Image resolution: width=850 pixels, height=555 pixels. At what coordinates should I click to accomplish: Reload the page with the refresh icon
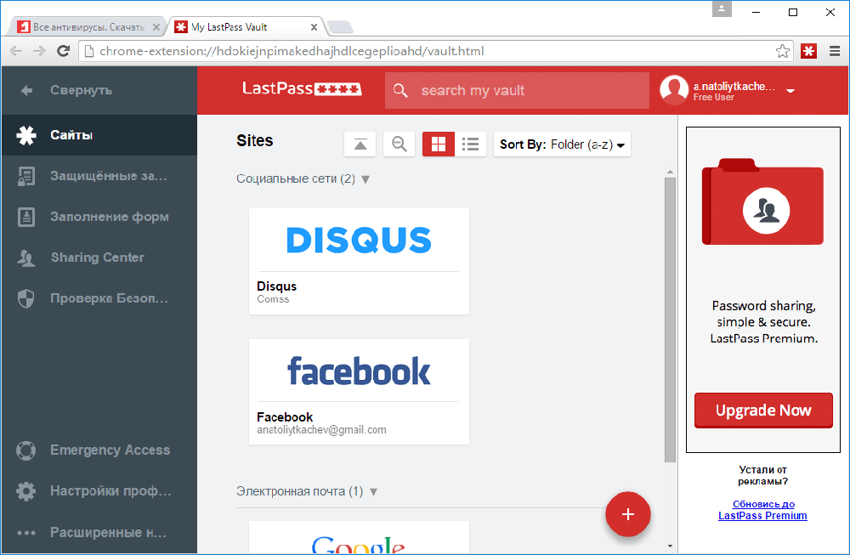point(64,51)
